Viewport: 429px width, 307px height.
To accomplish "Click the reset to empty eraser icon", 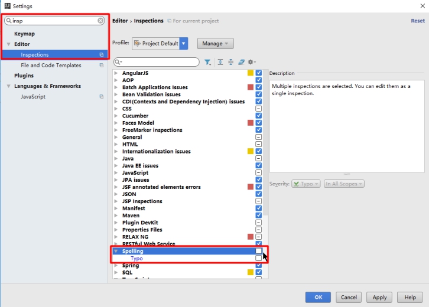I will (x=241, y=62).
